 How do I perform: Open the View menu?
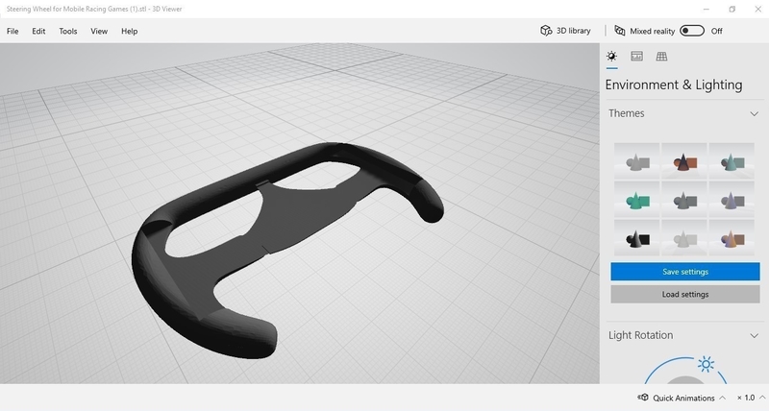click(x=99, y=31)
